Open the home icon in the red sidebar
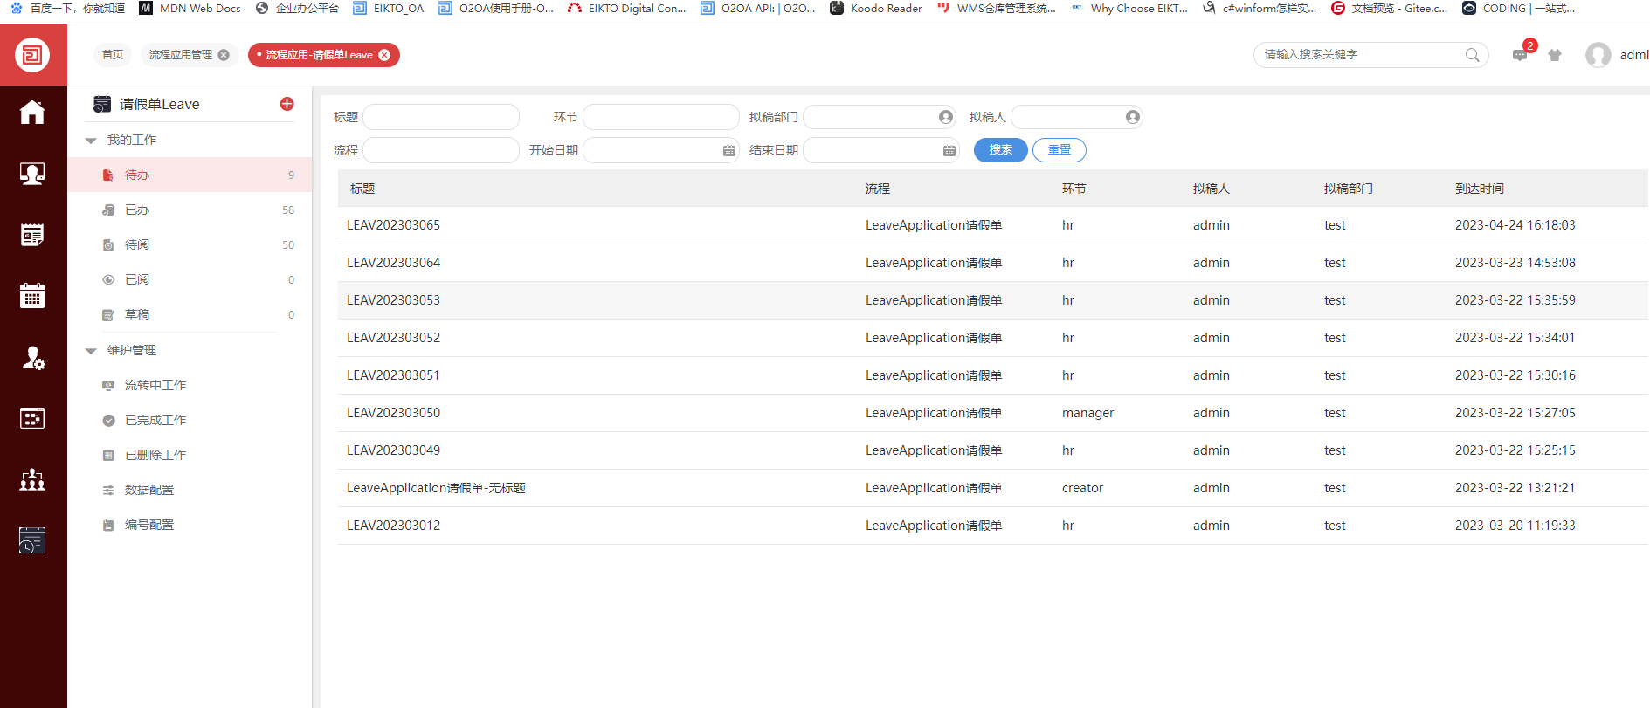Screen dimensions: 1650x708 (32, 113)
